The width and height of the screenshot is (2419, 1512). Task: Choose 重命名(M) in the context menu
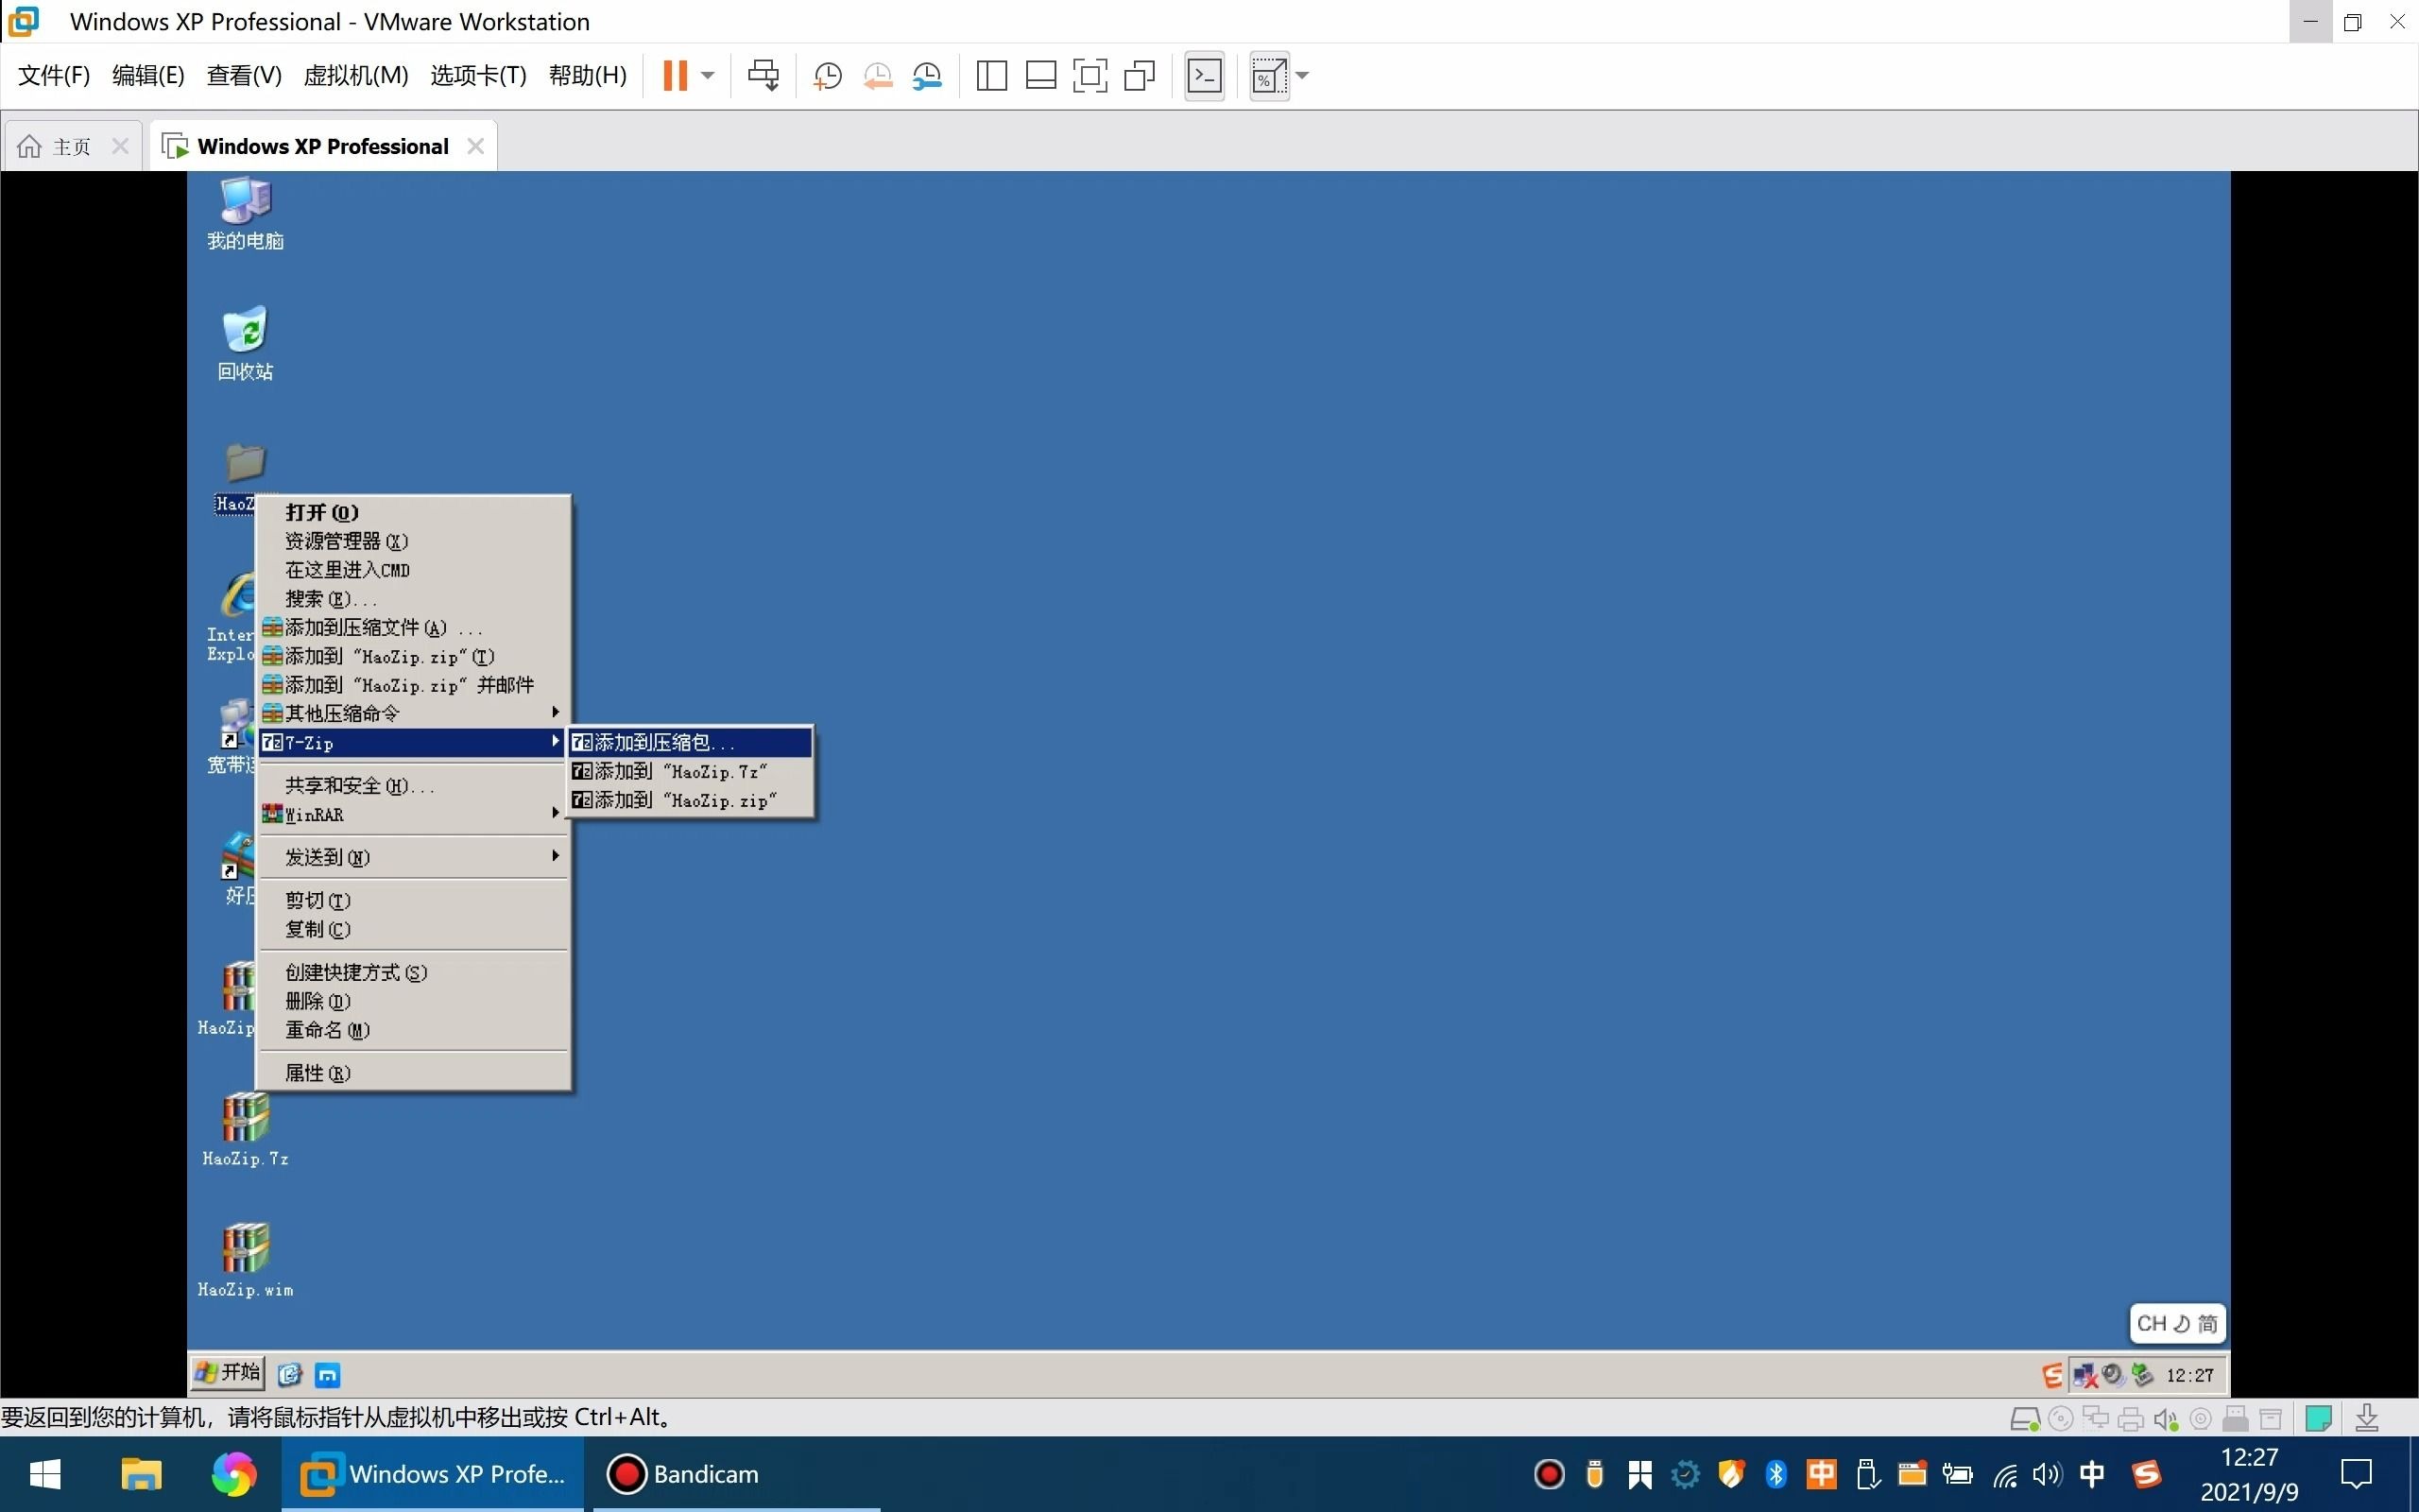click(414, 1030)
